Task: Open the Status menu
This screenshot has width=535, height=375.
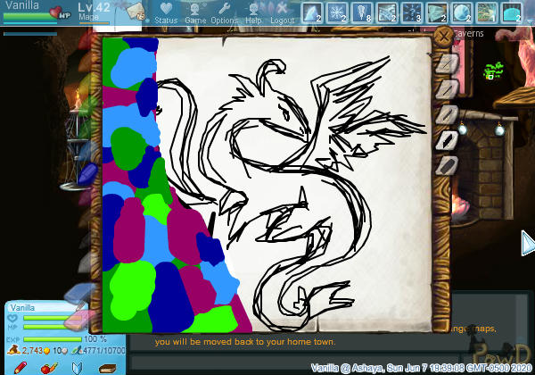Action: 166,12
